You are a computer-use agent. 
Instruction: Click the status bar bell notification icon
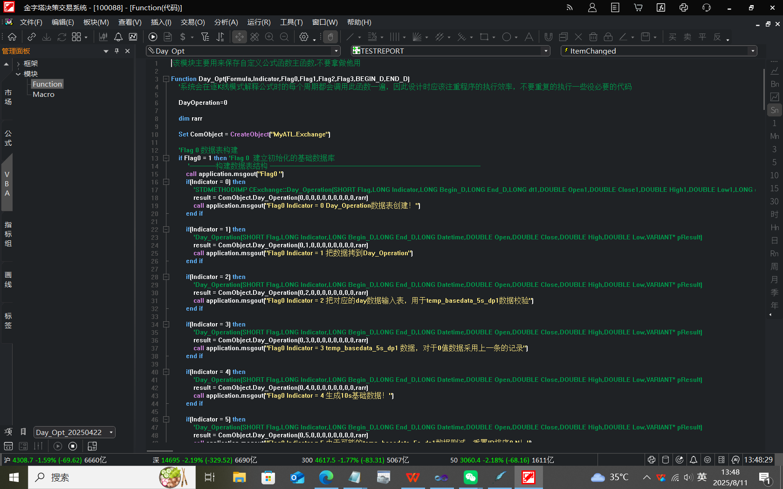click(694, 460)
